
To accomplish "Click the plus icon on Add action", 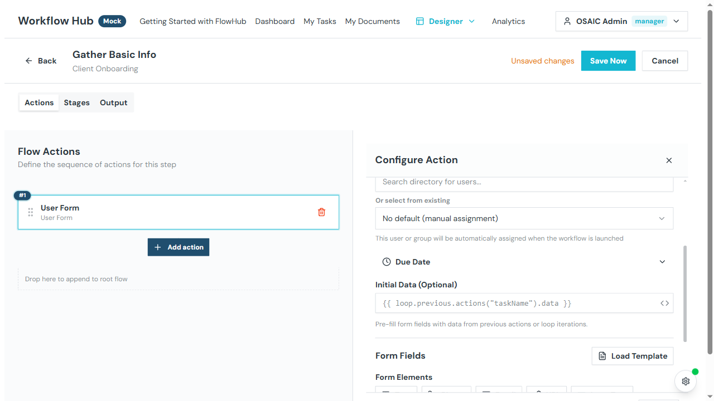I will coord(158,247).
